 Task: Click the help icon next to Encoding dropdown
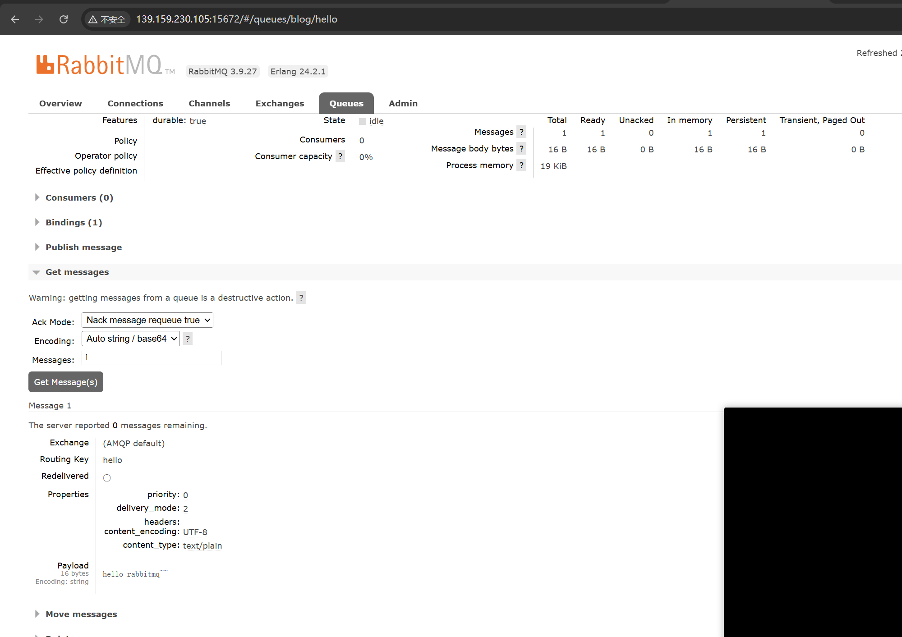(188, 339)
